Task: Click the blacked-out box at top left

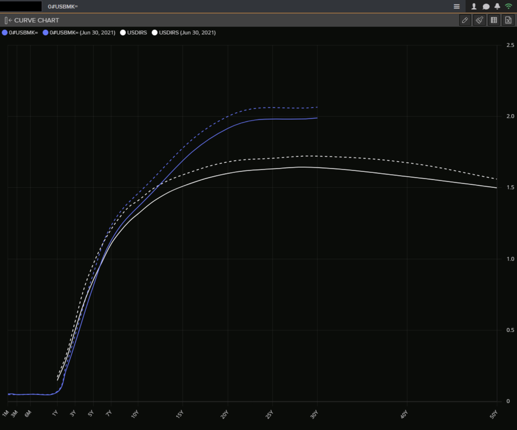Action: click(21, 6)
